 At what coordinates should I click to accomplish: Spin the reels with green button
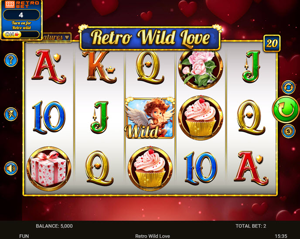pyautogui.click(x=286, y=109)
